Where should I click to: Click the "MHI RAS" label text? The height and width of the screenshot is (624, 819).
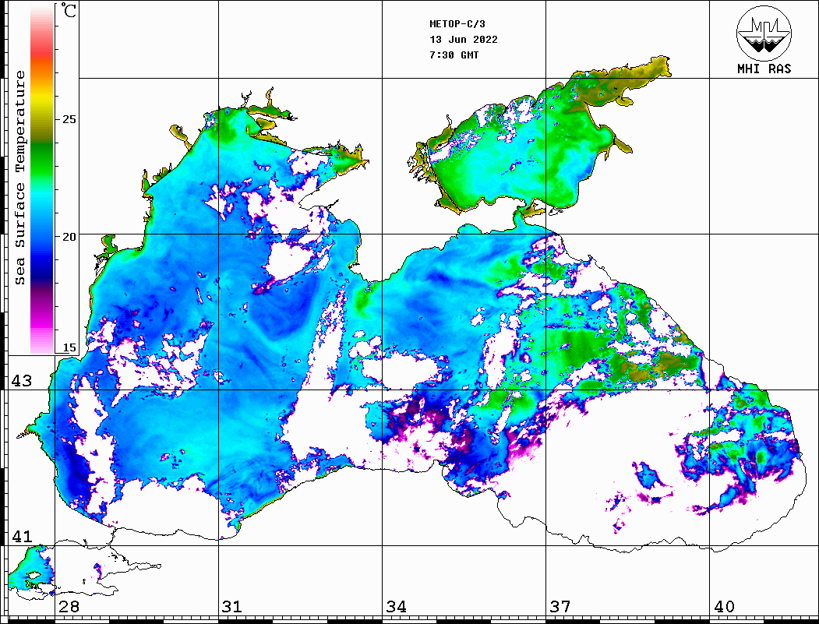[x=764, y=69]
